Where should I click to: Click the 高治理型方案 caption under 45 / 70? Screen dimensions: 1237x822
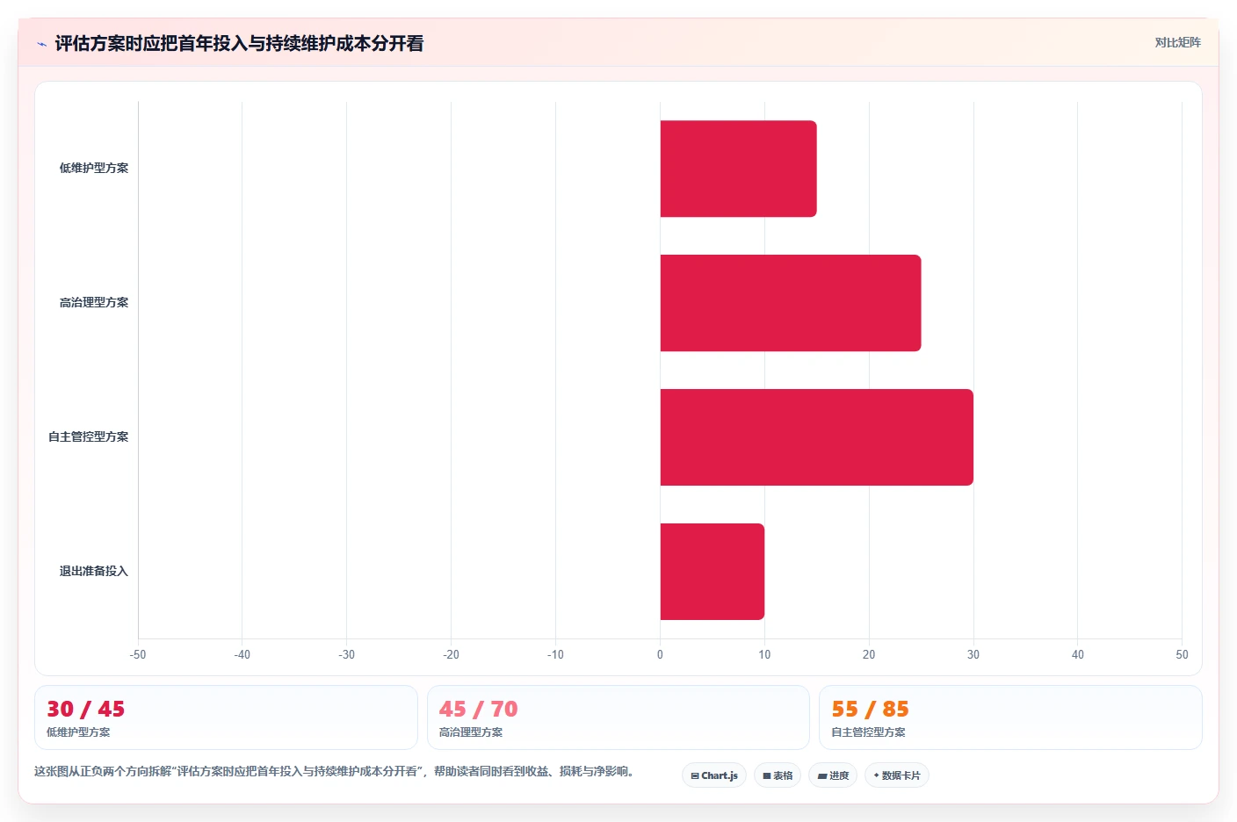click(471, 732)
